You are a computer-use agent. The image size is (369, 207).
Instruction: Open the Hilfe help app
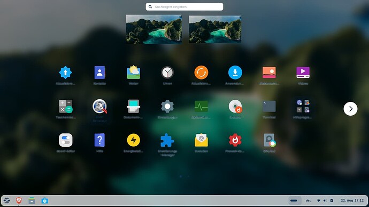pyautogui.click(x=99, y=140)
